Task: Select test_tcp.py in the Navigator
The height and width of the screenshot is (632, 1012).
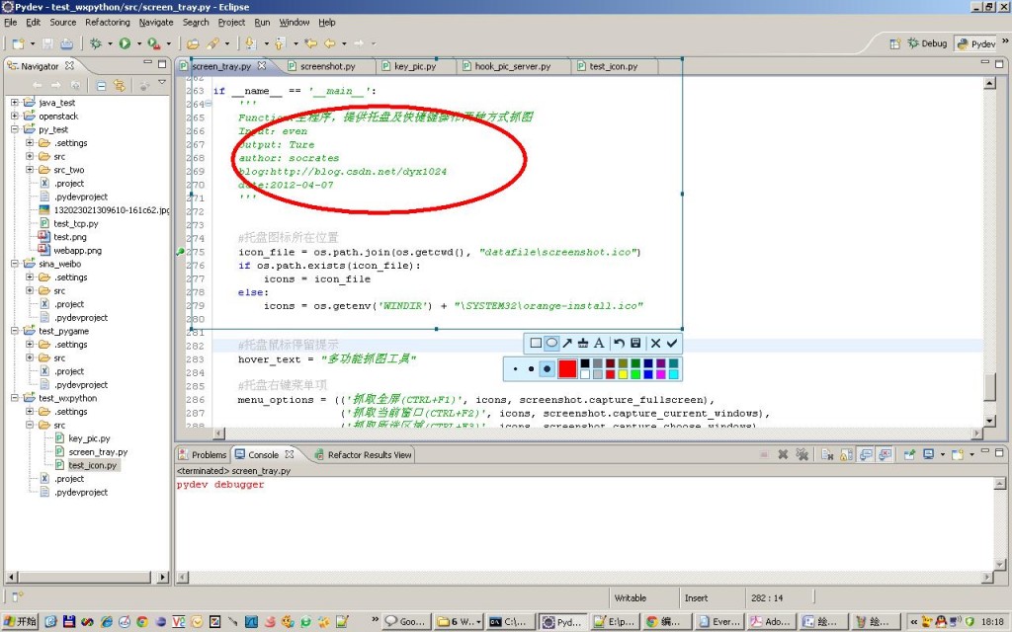Action: [75, 223]
